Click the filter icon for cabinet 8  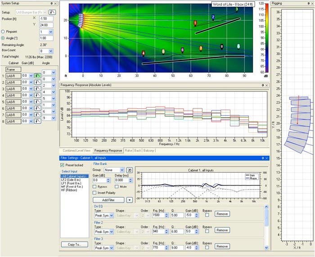(x=37, y=121)
